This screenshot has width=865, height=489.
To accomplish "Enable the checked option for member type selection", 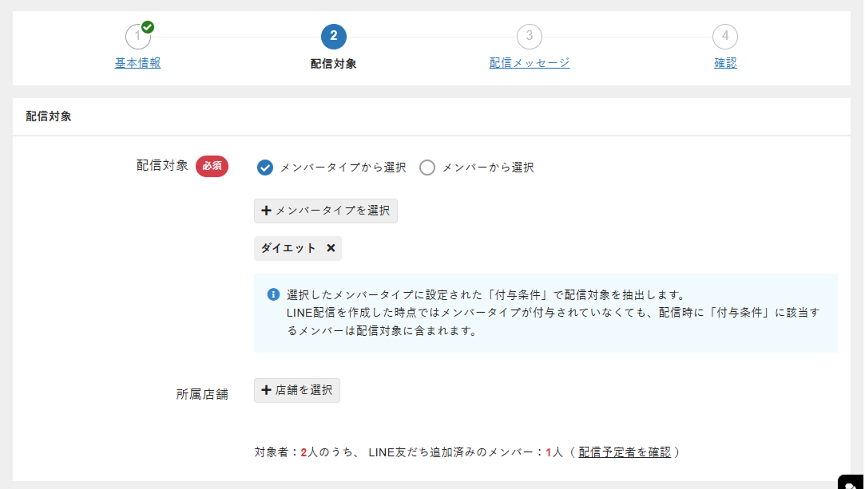I will [265, 168].
